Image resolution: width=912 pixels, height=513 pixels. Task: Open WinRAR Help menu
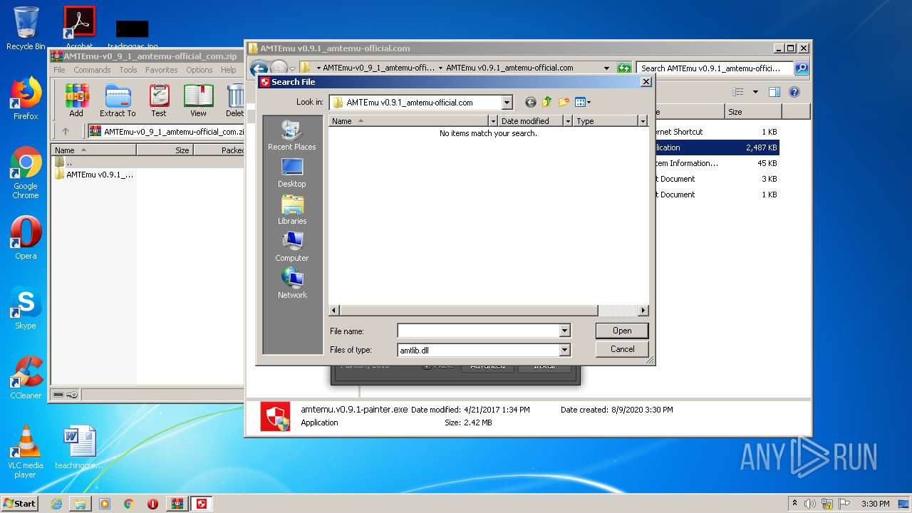[x=228, y=70]
